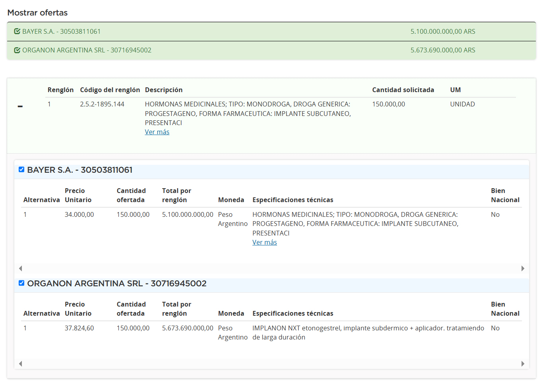543x382 pixels.
Task: Click 'Total por renglón' header in ORGANON table
Action: pyautogui.click(x=176, y=309)
